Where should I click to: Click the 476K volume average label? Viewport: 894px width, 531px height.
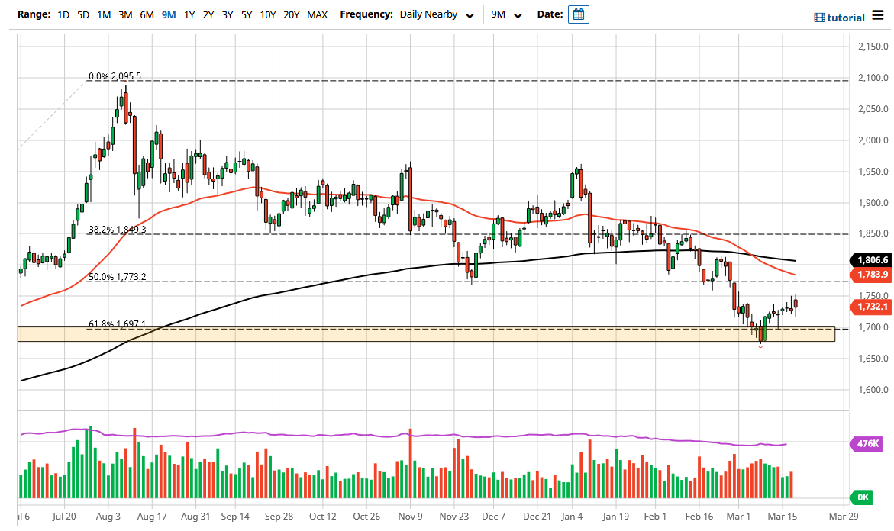pos(867,443)
